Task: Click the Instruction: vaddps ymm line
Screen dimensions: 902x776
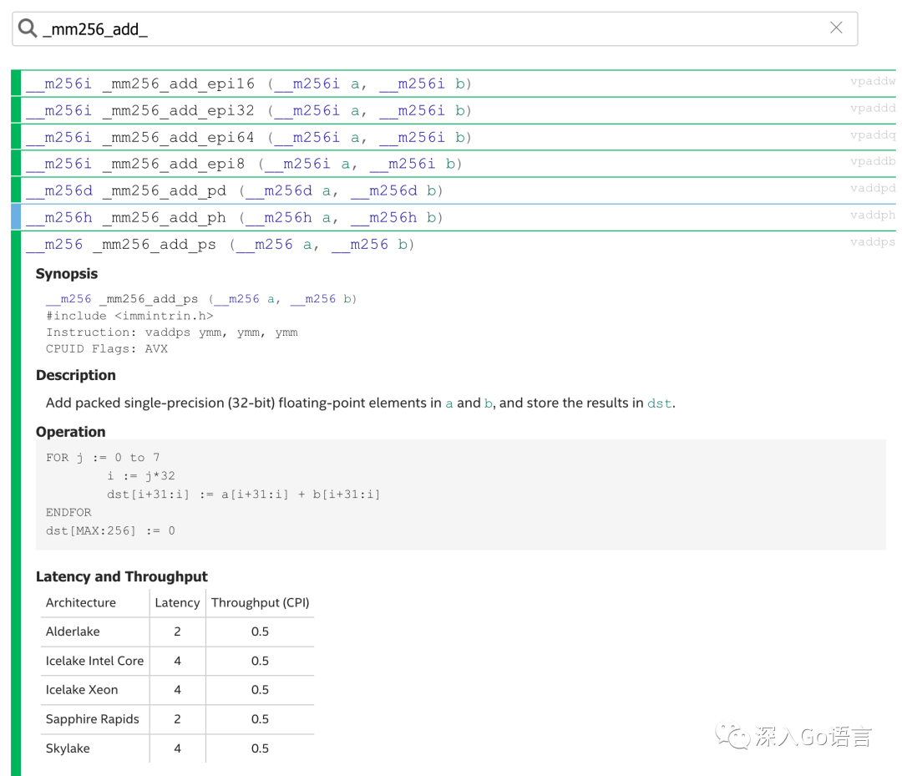Action: pos(172,332)
